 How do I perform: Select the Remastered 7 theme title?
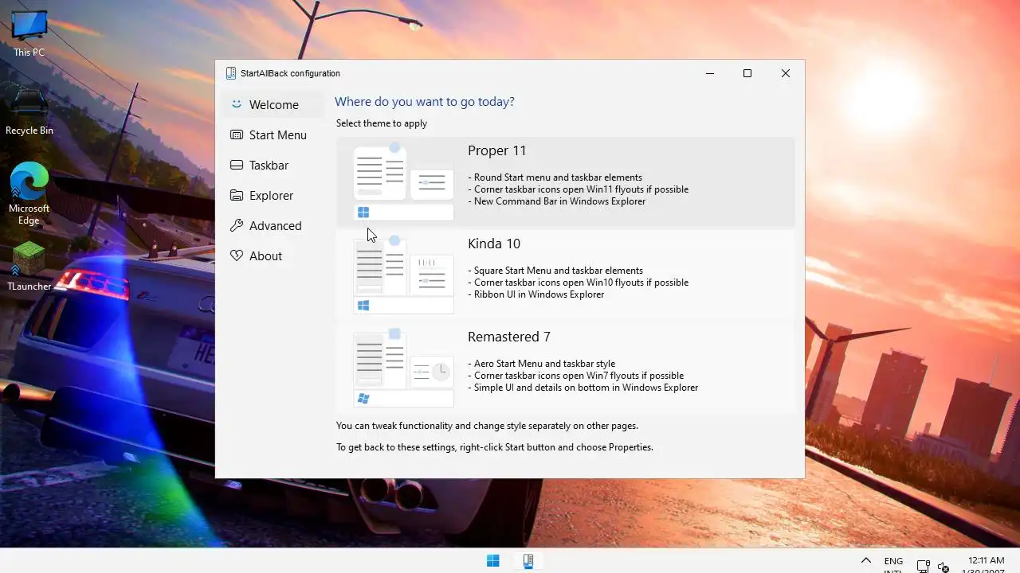[x=509, y=337]
